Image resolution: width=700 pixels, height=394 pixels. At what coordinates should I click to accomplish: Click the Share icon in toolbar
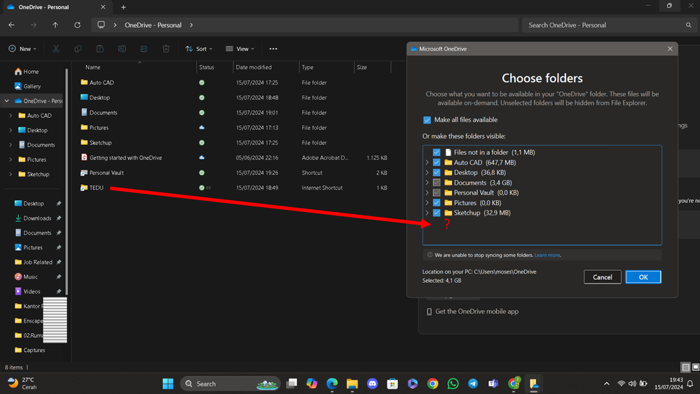144,48
